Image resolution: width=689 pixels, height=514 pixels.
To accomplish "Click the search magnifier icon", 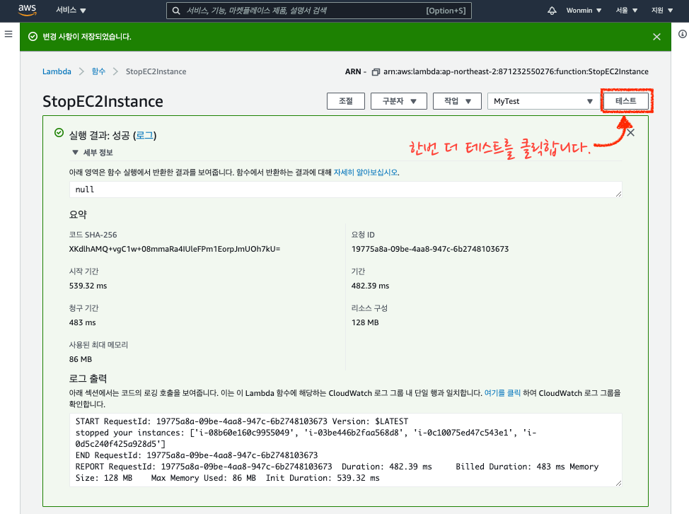I will click(176, 11).
